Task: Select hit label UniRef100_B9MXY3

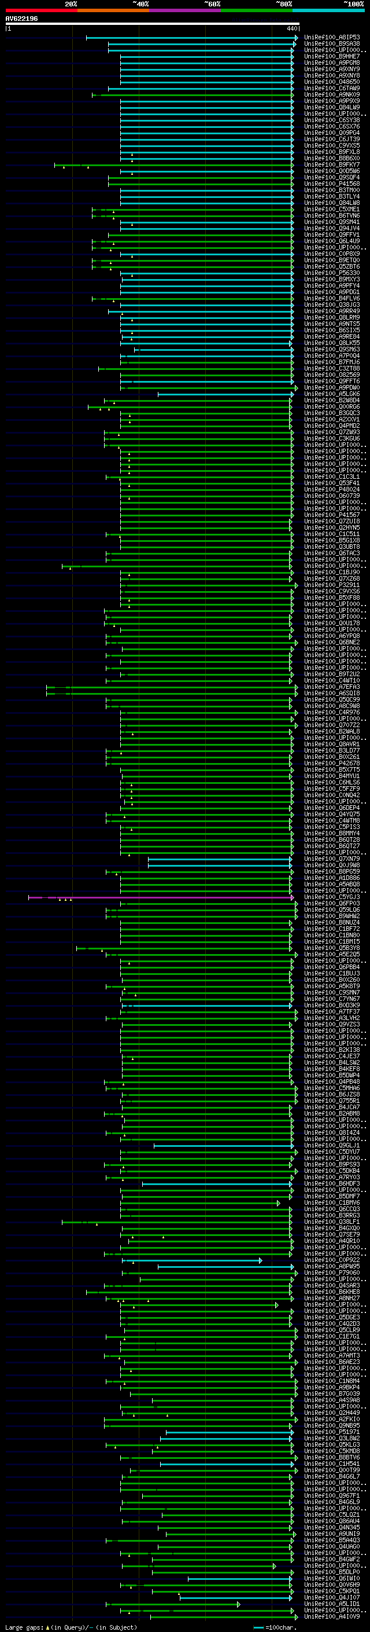Action: click(332, 280)
